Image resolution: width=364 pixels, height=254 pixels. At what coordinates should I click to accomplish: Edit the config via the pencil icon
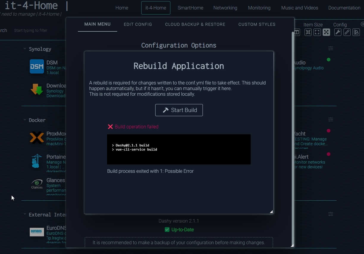pos(347,32)
